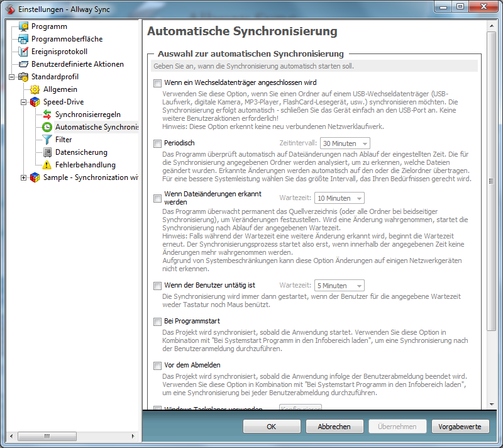The image size is (503, 448).
Task: Click the Programmoberfläche icon in sidebar
Action: pyautogui.click(x=23, y=39)
